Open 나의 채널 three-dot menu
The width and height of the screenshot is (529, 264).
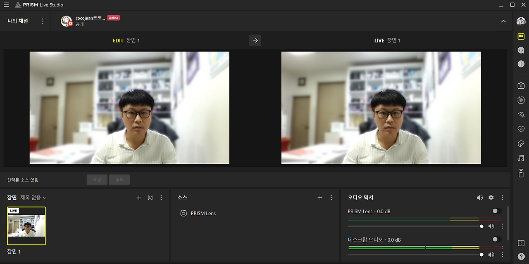(x=43, y=21)
